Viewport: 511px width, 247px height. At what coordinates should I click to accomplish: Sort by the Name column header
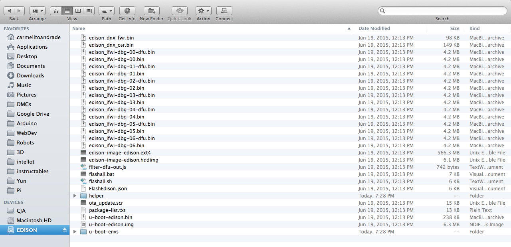coord(212,28)
